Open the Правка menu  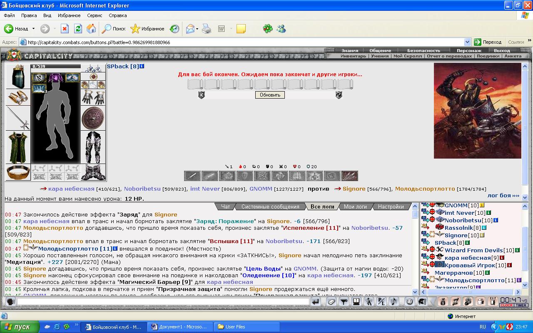pos(29,15)
